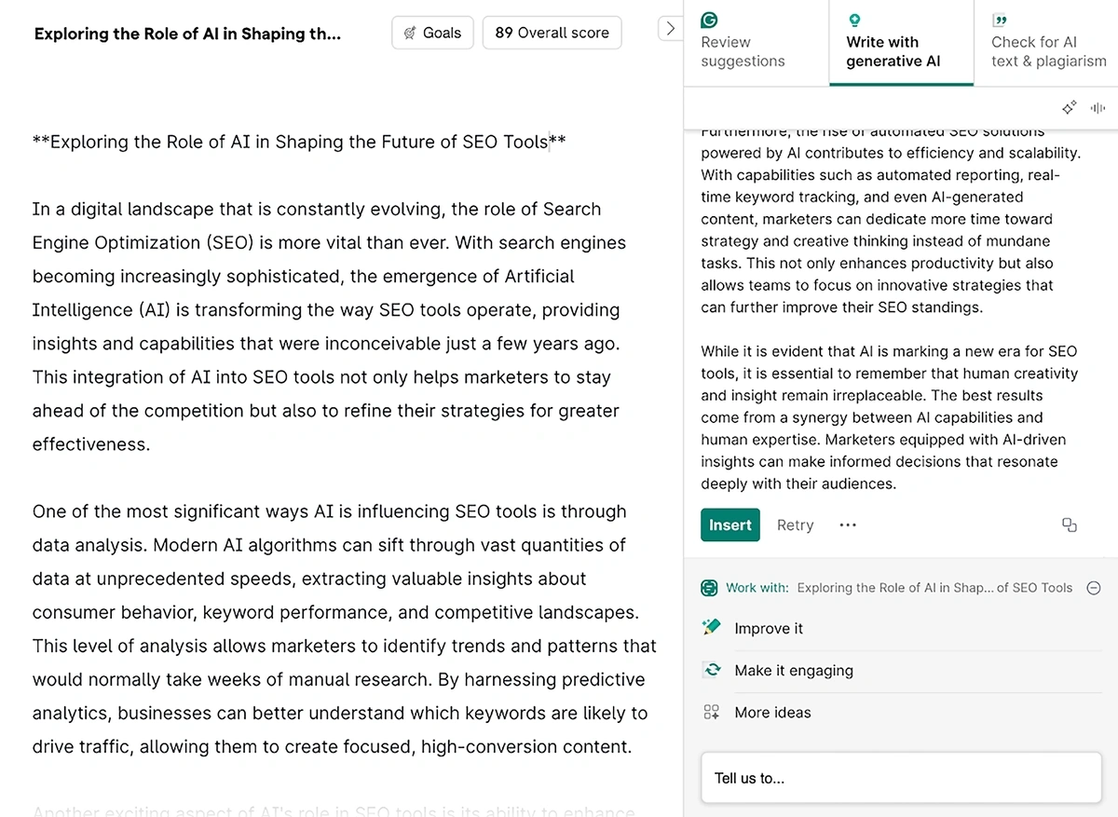Click the document title Exploring the Role of AI
Screen dimensions: 1118x817
pyautogui.click(x=187, y=34)
